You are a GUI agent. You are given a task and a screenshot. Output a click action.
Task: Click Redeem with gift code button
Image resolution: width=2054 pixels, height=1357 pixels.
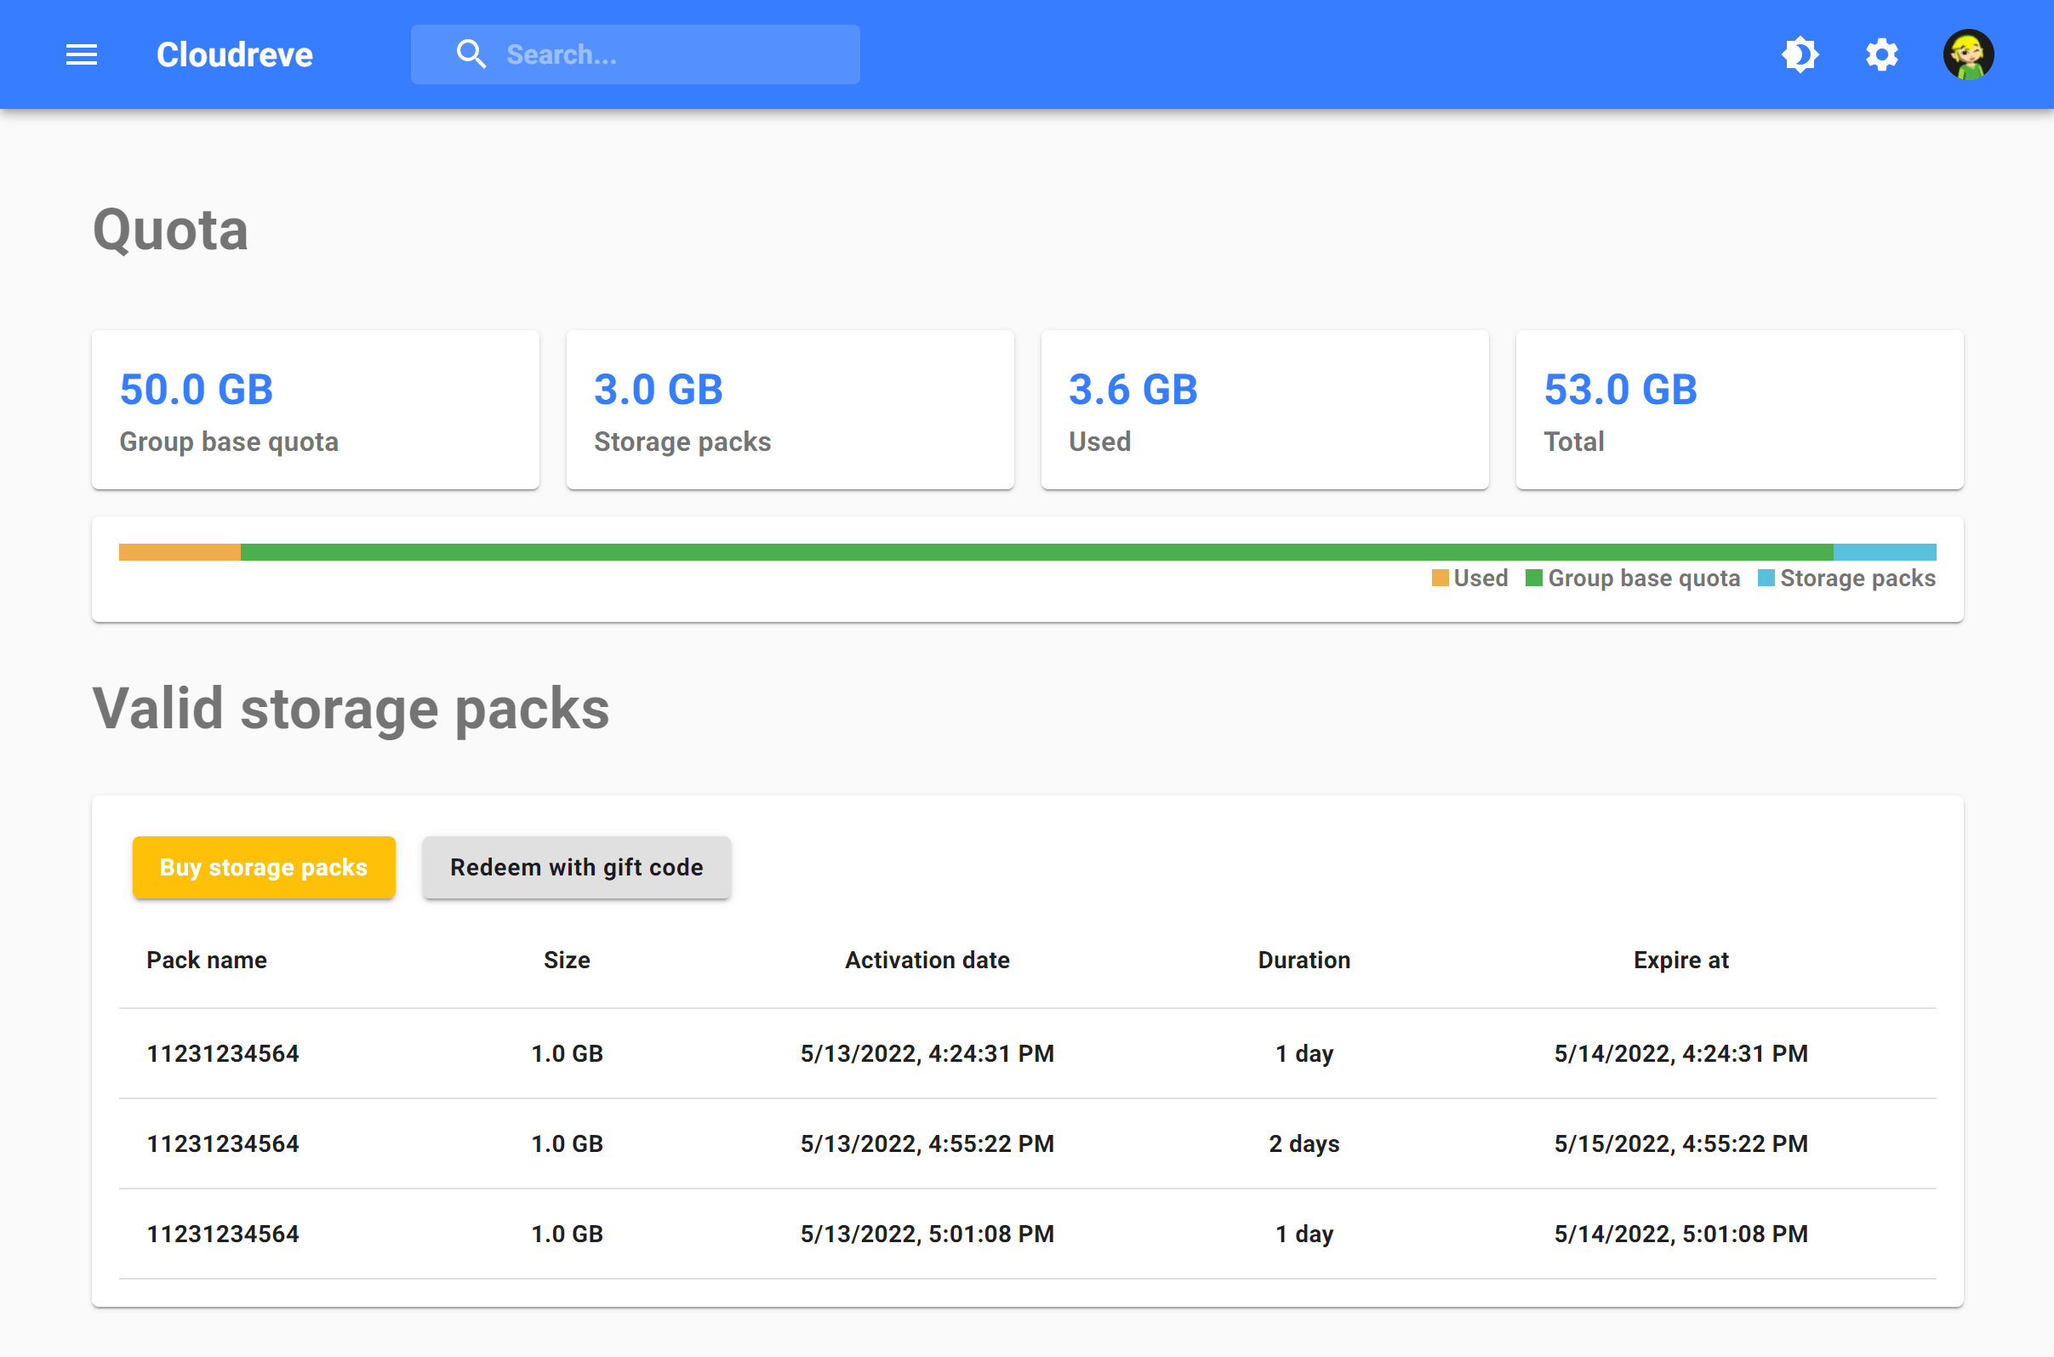[577, 868]
